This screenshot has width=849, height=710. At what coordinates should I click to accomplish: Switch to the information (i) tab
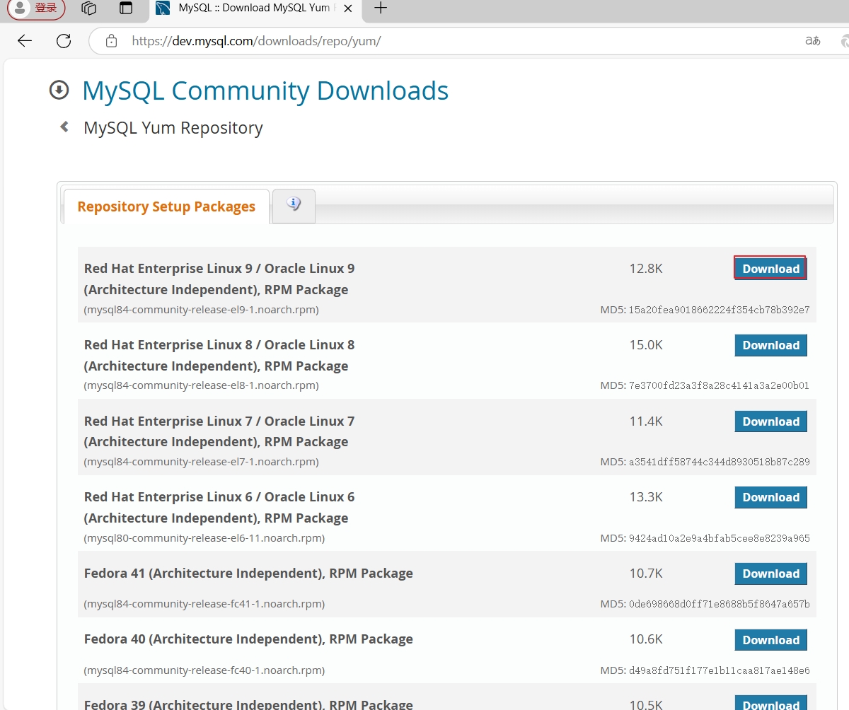[294, 205]
